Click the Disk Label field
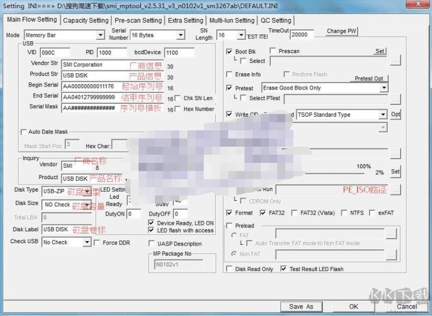The width and height of the screenshot is (432, 316). pos(67,229)
